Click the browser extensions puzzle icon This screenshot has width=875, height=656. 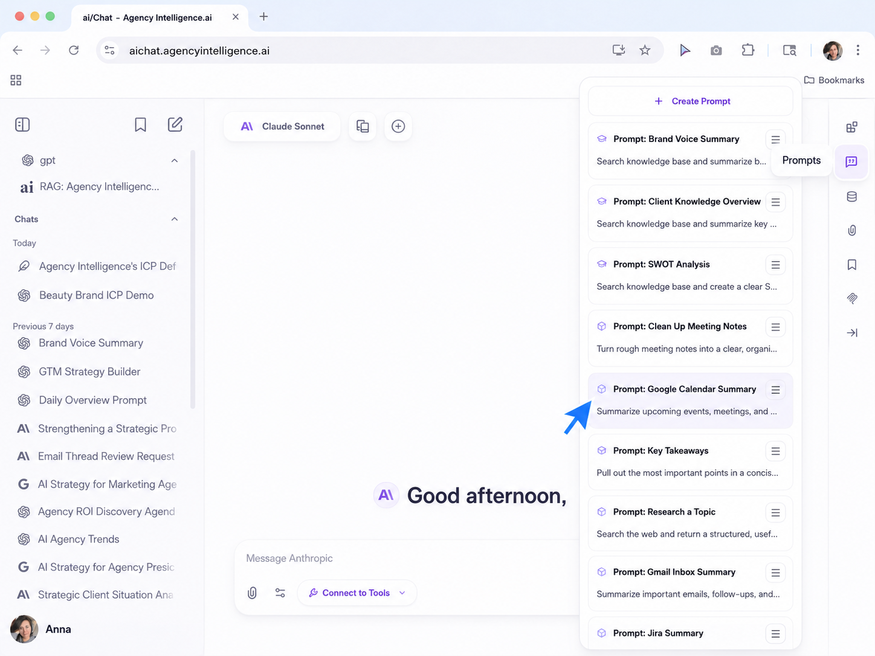748,50
